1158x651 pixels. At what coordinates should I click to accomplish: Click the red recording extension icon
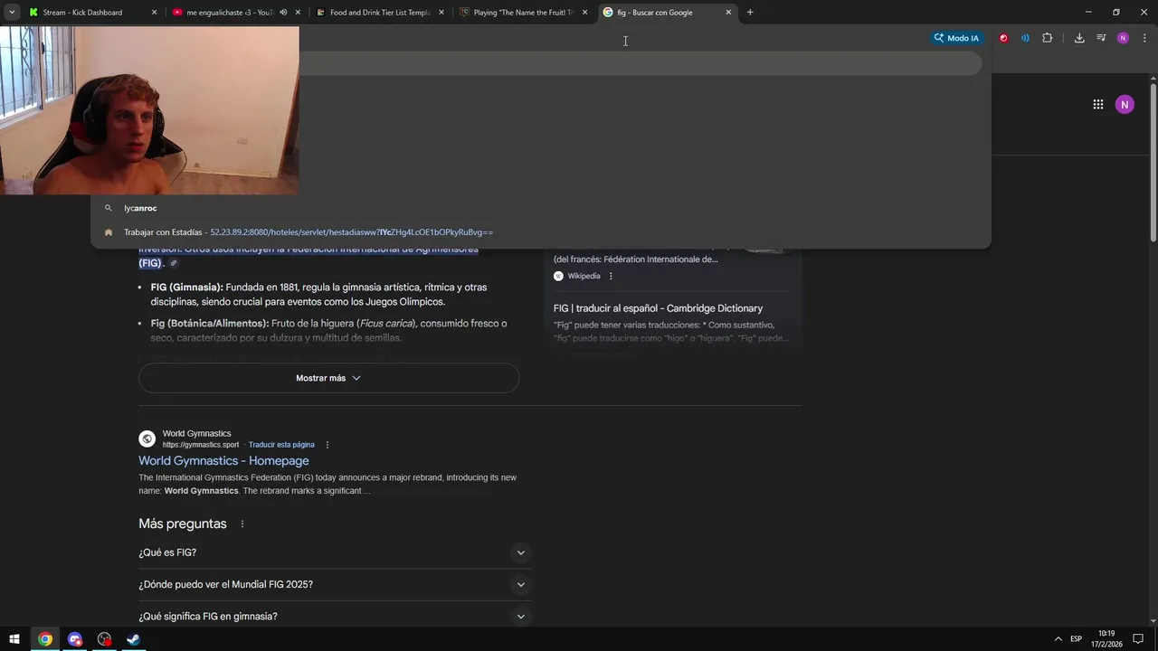(1003, 38)
